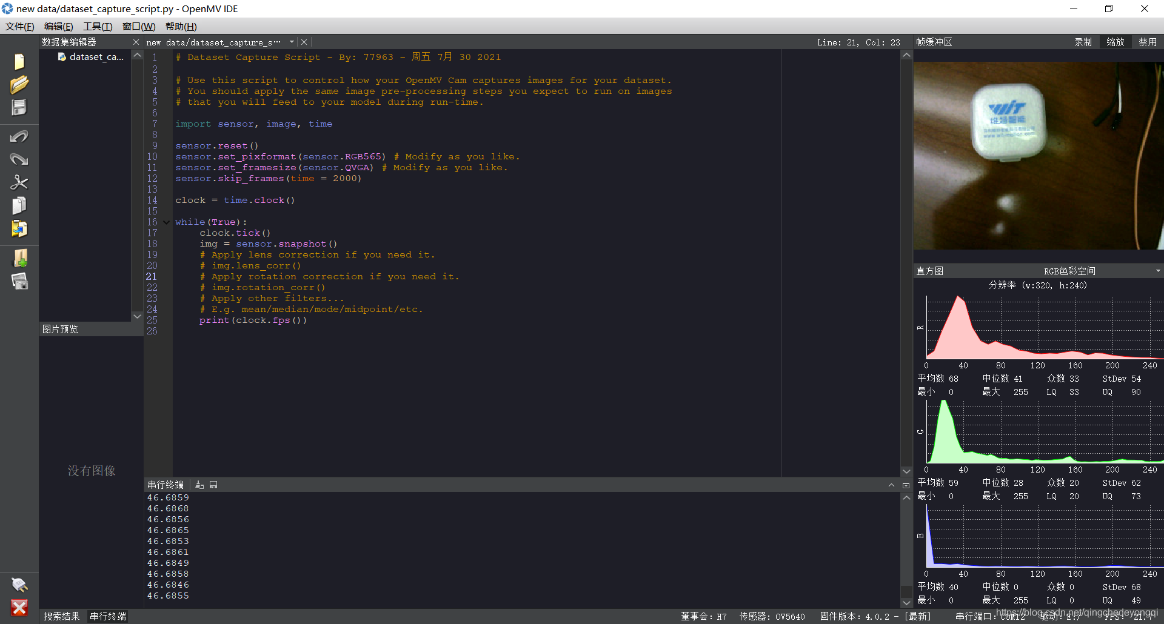The height and width of the screenshot is (624, 1164).
Task: Capture a dataset image with camera icon
Action: (x=20, y=281)
